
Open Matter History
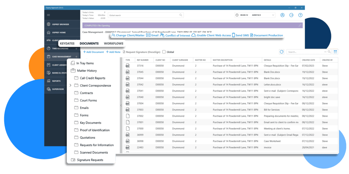pyautogui.click(x=87, y=70)
